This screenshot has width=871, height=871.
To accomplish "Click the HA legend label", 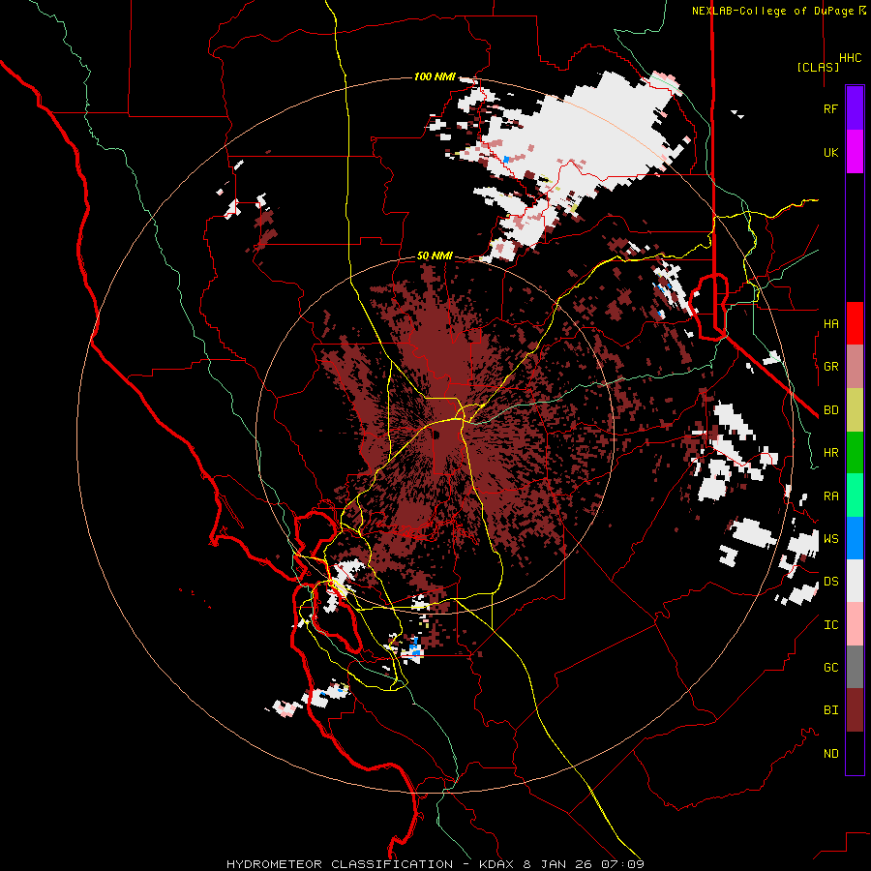I will pos(830,323).
